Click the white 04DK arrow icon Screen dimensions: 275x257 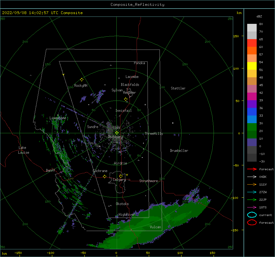click(x=252, y=177)
